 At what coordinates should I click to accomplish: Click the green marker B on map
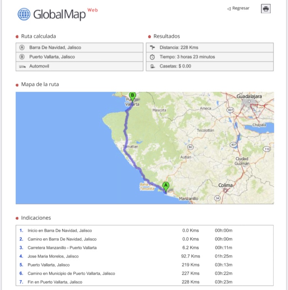click(x=132, y=96)
